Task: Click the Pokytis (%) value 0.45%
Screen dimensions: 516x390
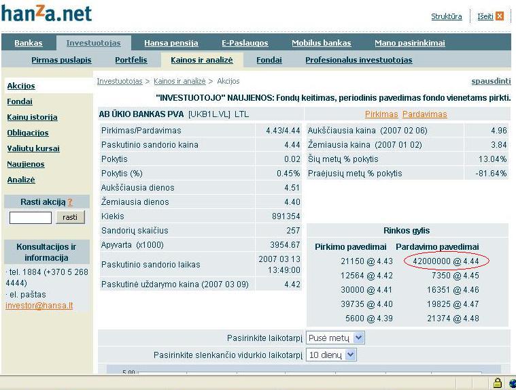Action: point(288,174)
